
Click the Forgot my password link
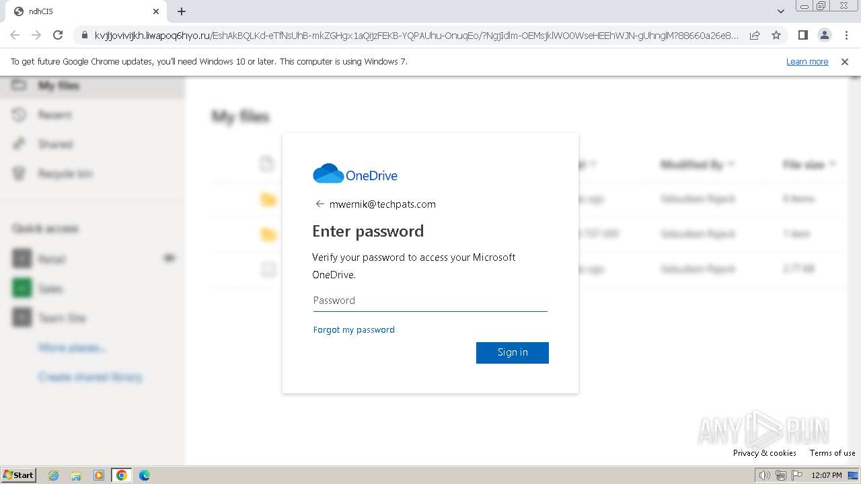(x=354, y=329)
